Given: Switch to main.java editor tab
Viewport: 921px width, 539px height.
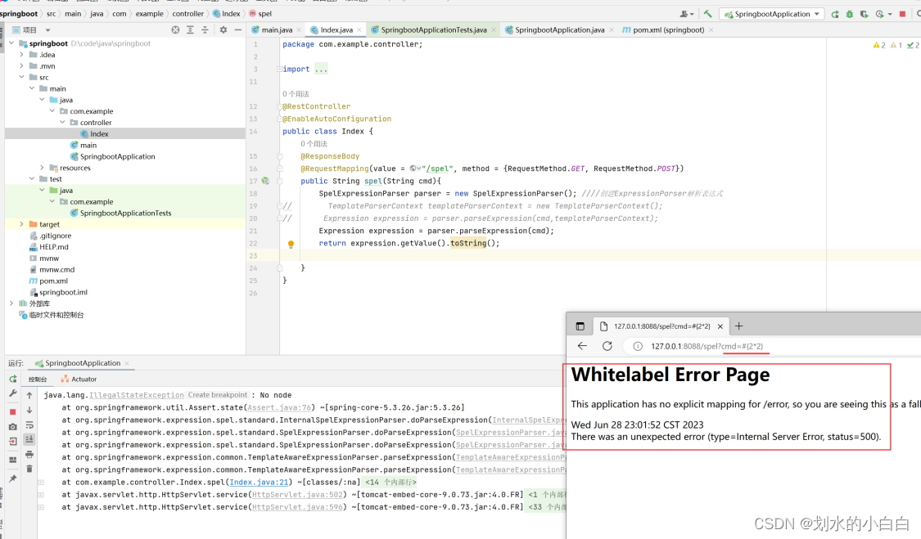Looking at the screenshot, I should (276, 30).
